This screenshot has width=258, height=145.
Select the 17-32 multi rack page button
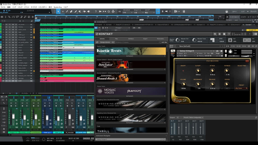coord(233,46)
